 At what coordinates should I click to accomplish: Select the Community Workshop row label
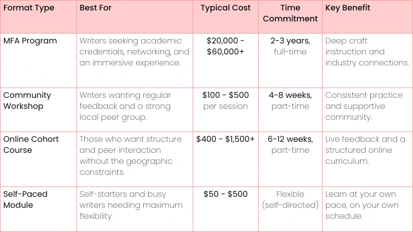(27, 101)
